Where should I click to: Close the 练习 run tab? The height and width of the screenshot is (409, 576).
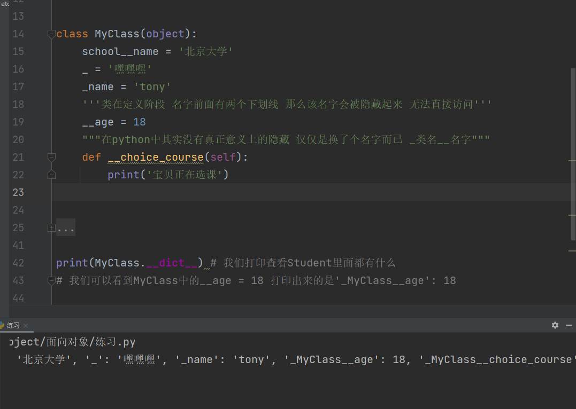pyautogui.click(x=26, y=325)
